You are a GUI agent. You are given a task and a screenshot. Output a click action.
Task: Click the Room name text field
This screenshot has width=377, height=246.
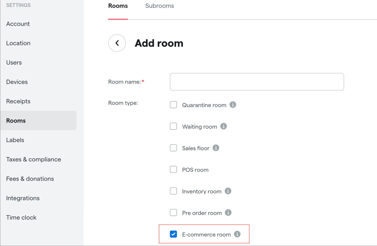(257, 82)
